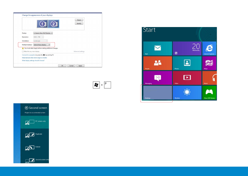Click the Start heading text

pyautogui.click(x=149, y=30)
